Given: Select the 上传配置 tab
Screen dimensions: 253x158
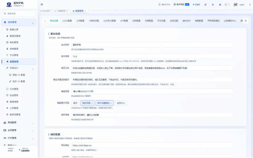Looking at the screenshot, I should [80, 21].
